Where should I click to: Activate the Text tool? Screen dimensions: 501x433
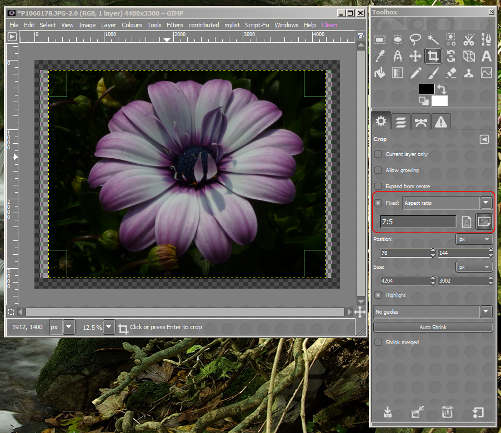pos(487,56)
